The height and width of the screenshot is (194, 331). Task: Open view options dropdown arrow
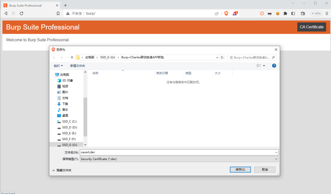(264, 66)
